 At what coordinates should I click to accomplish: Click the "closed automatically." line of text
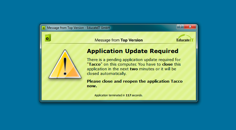click(106, 73)
